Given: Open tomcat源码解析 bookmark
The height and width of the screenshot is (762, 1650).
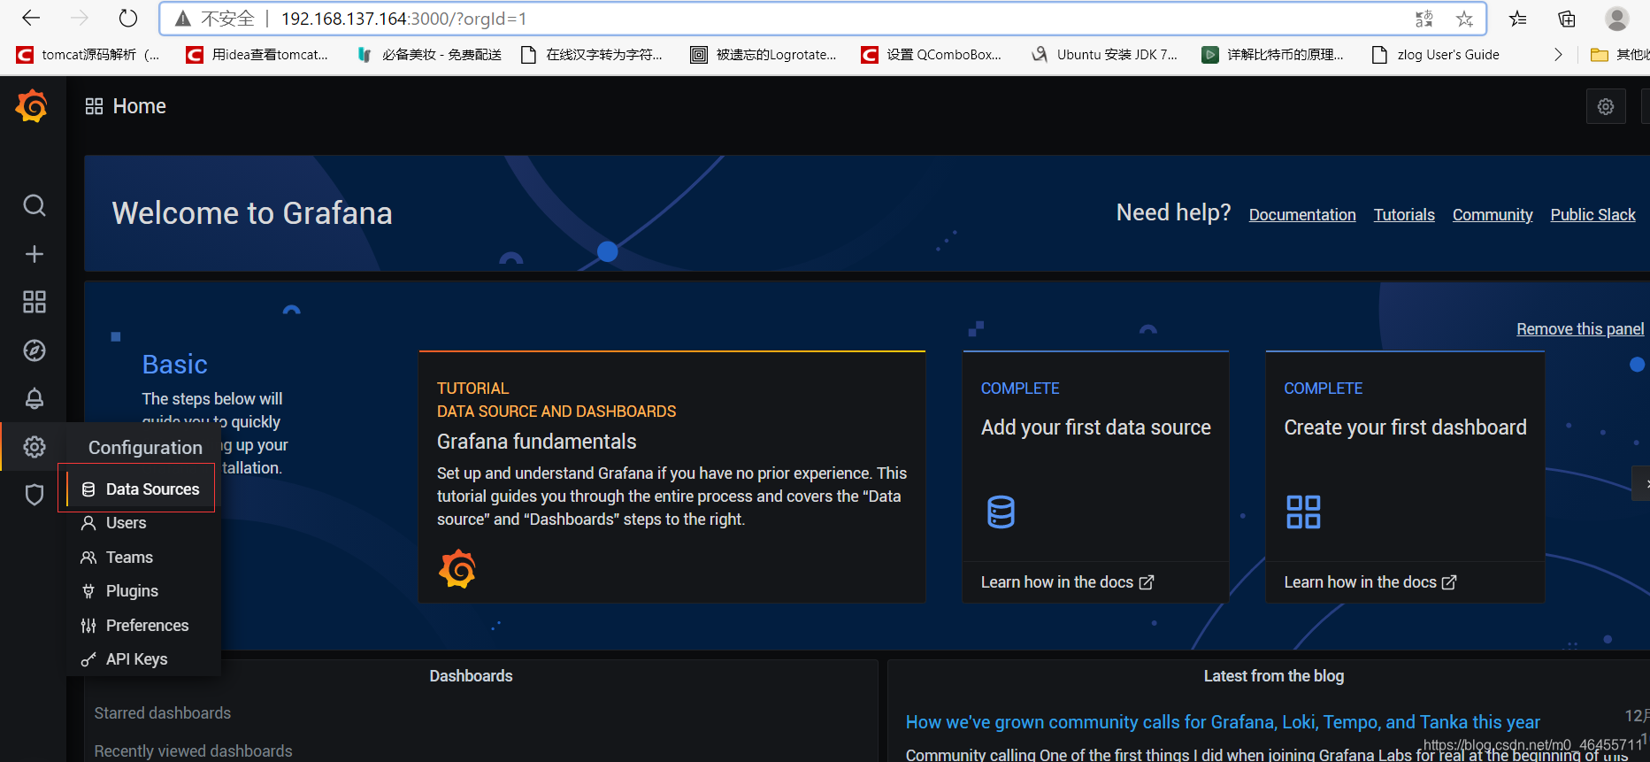Looking at the screenshot, I should pyautogui.click(x=88, y=55).
